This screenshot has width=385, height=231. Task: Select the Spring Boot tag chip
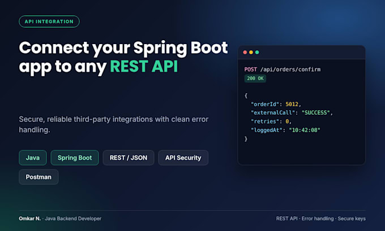(x=75, y=158)
